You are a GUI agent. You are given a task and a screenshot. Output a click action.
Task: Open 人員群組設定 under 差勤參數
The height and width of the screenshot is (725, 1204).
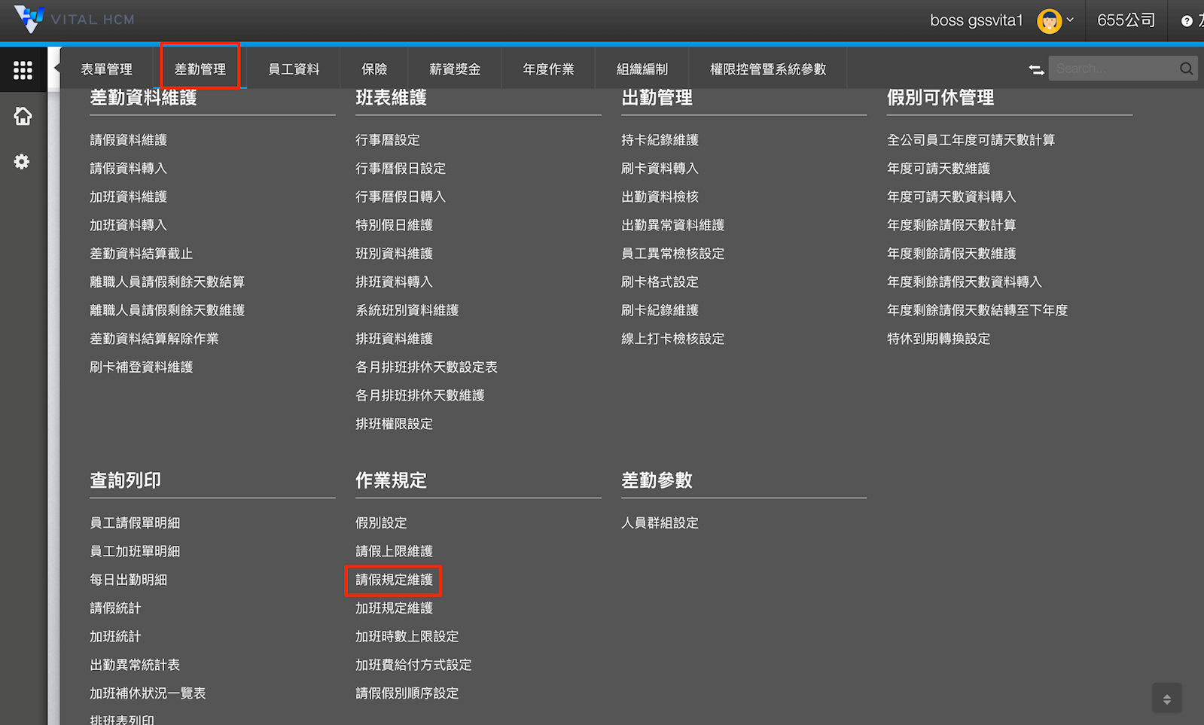[x=660, y=522]
